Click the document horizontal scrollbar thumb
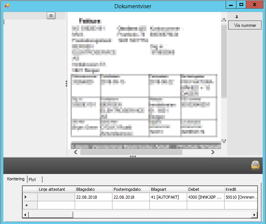The width and height of the screenshot is (266, 224). [131, 152]
